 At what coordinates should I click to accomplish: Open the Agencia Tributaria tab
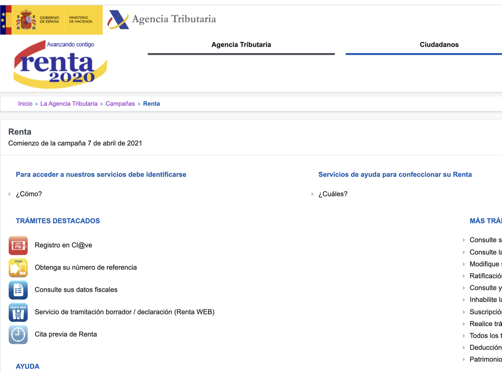241,45
